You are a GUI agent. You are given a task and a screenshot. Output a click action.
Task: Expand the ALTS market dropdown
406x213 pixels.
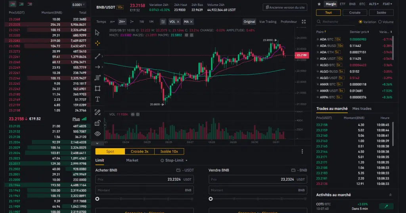click(373, 4)
